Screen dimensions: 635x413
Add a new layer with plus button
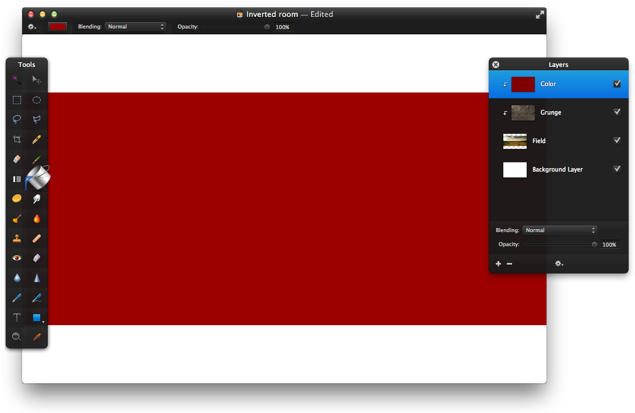498,264
